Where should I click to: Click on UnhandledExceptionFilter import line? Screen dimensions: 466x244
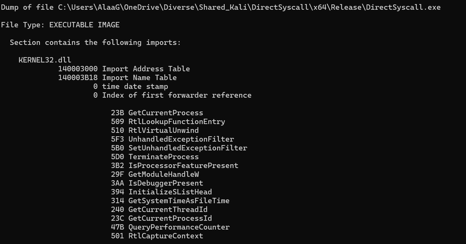point(181,139)
